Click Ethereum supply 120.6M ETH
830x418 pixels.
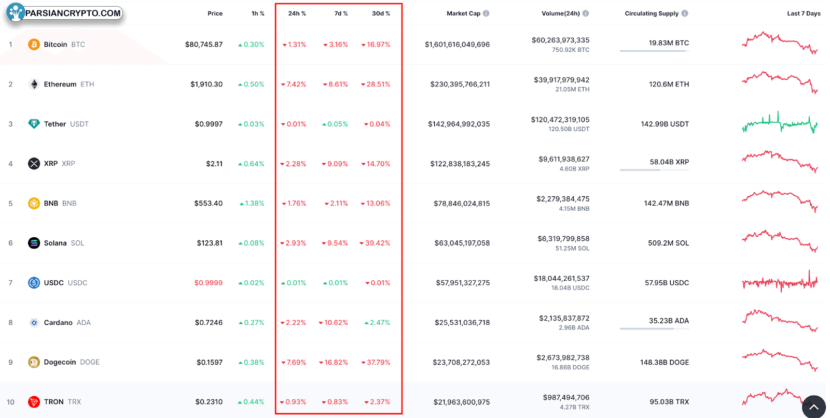[669, 84]
